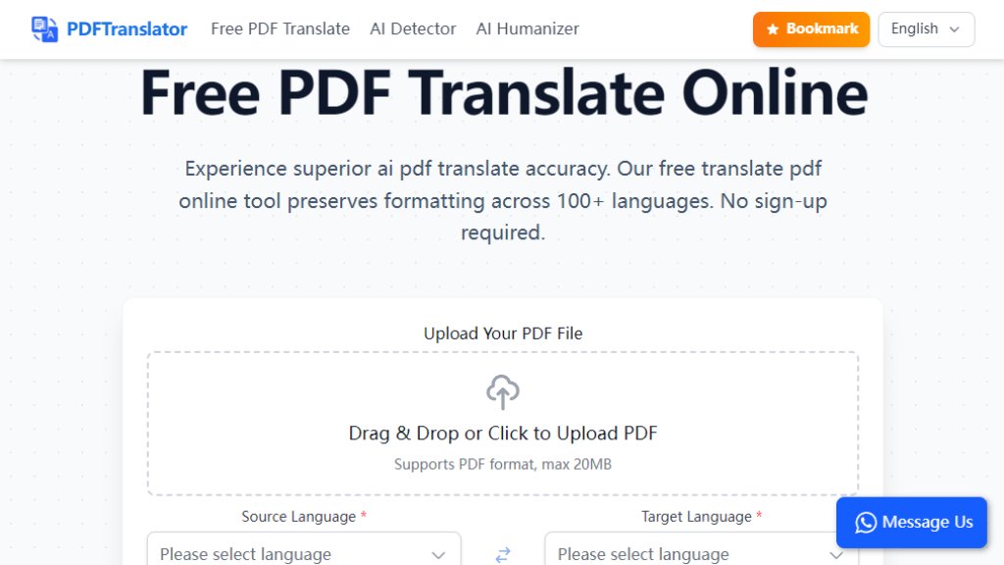This screenshot has height=565, width=1004.
Task: Click the Source Language label
Action: (298, 517)
